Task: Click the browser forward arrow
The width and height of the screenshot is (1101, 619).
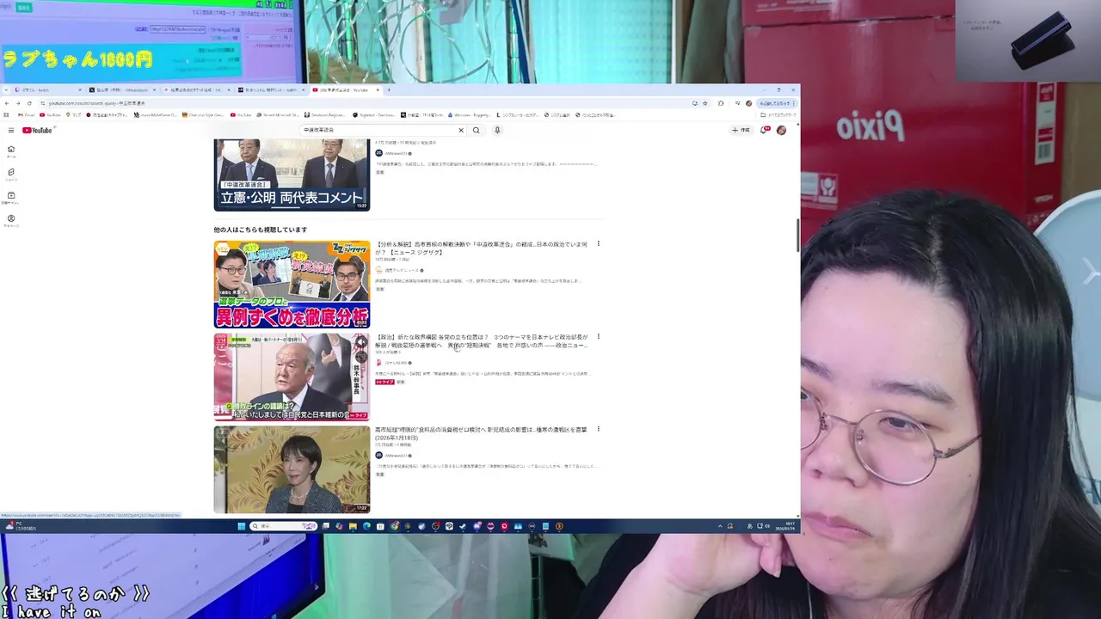Action: (x=18, y=103)
